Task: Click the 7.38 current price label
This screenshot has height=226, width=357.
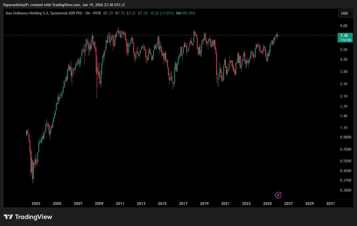Action: (x=344, y=35)
